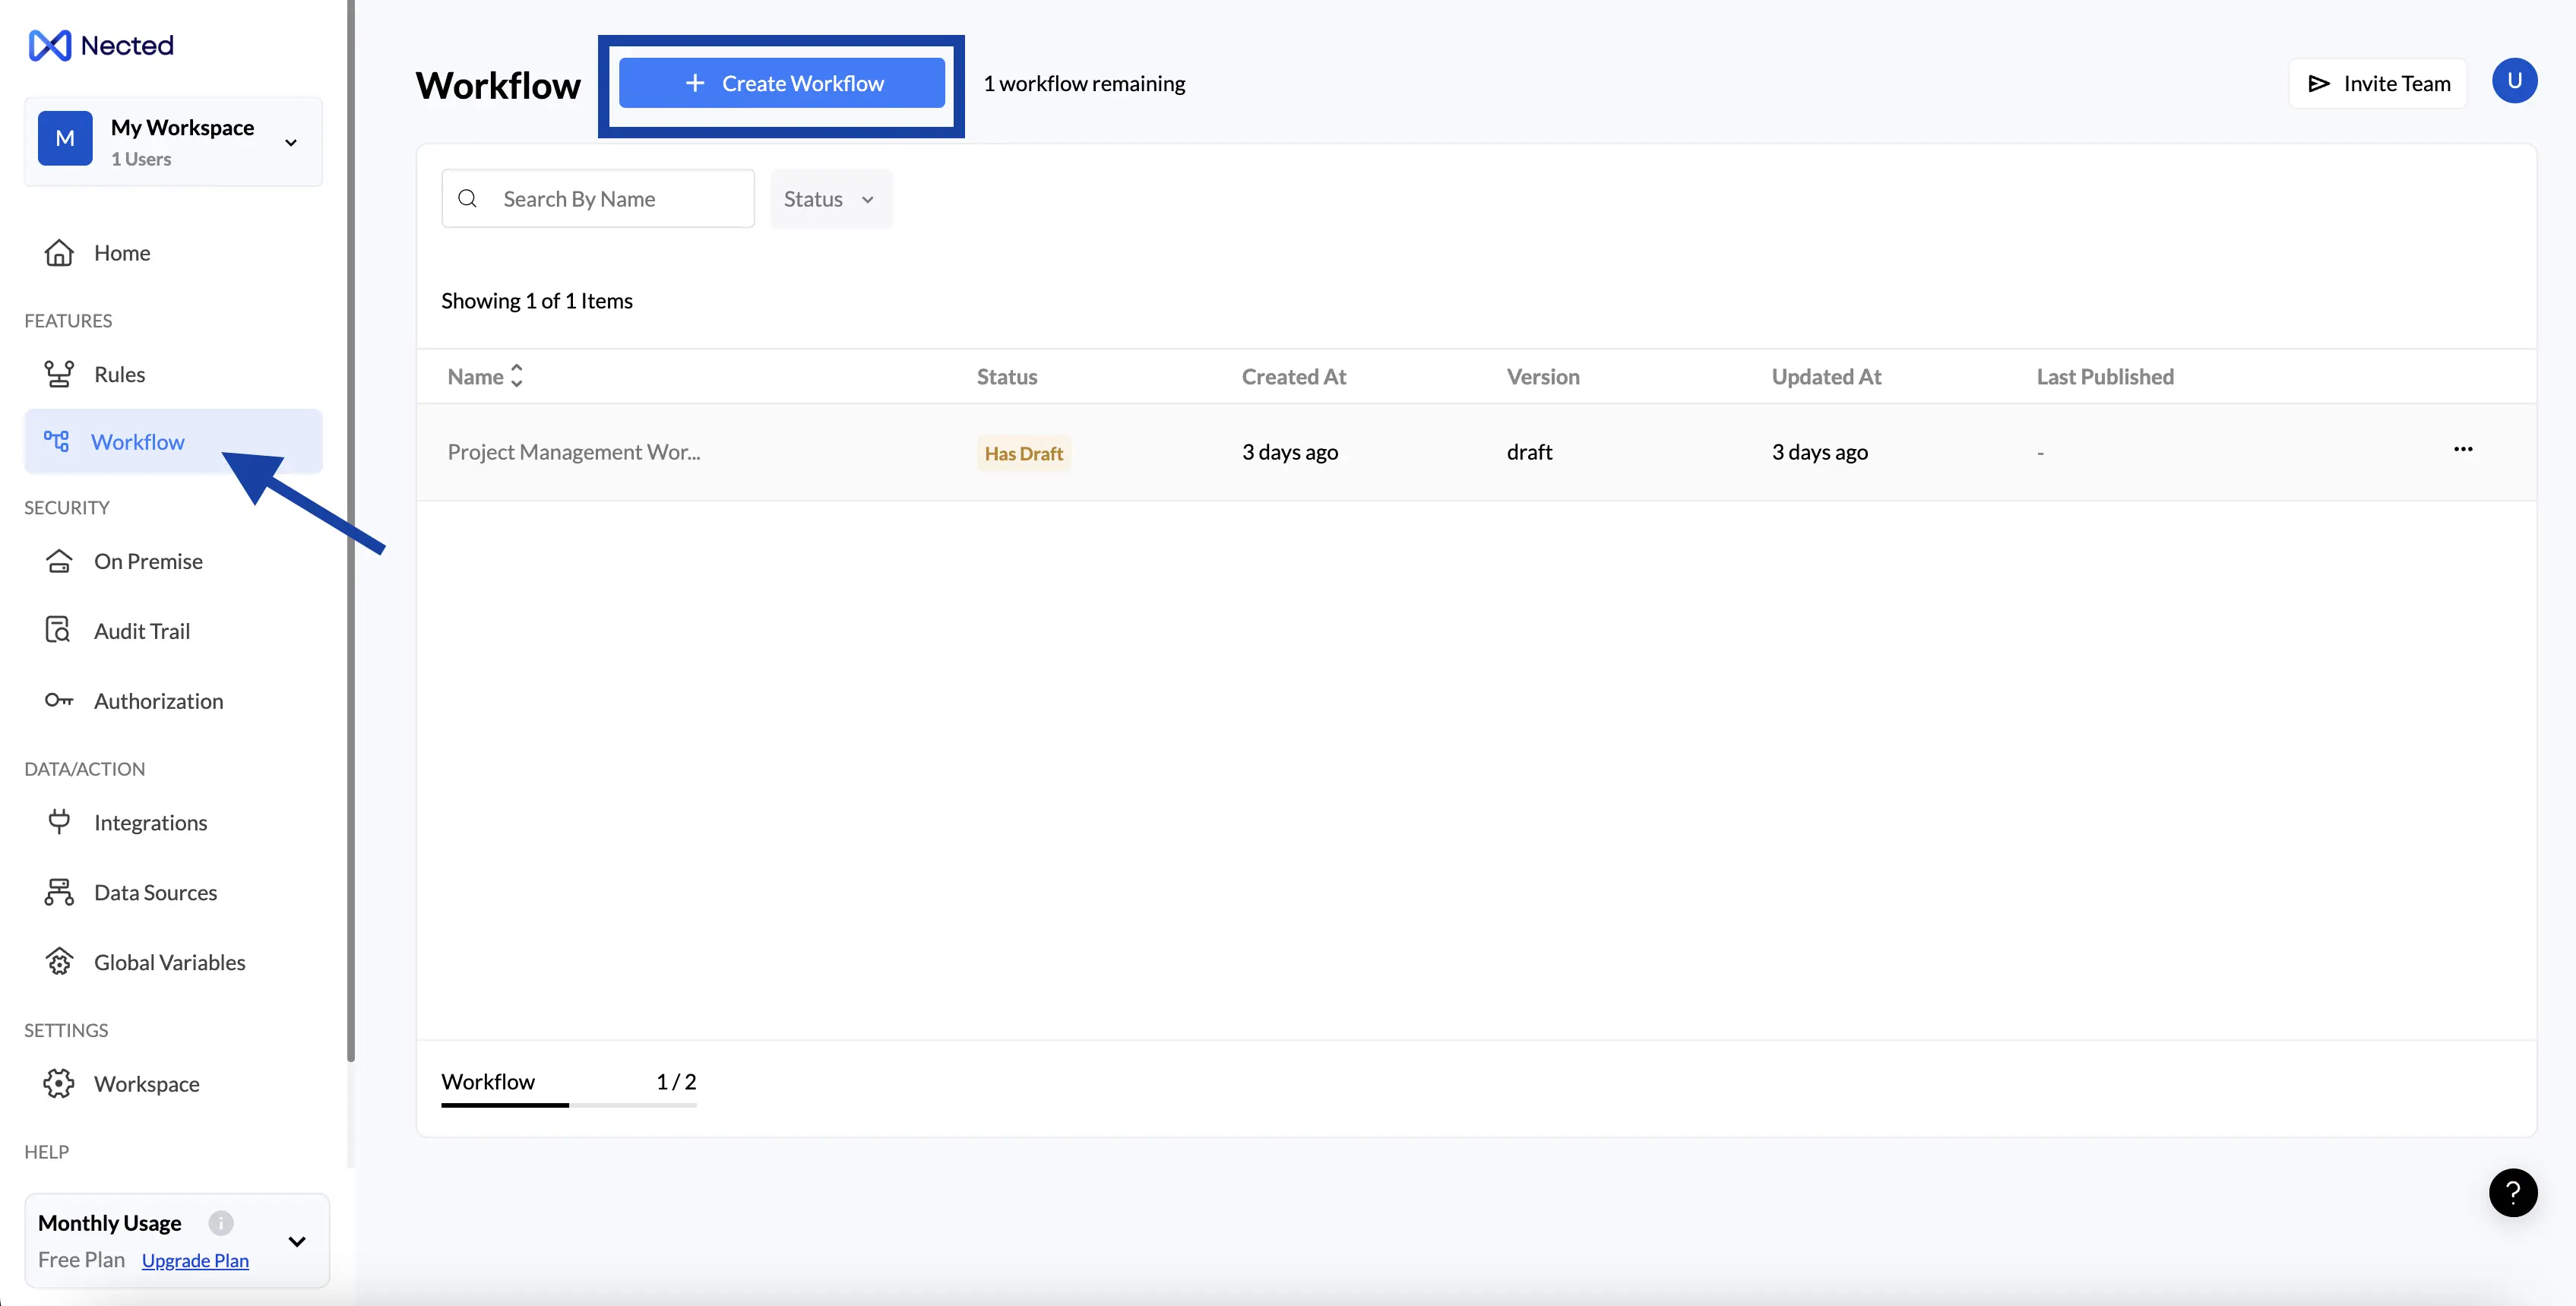Image resolution: width=2576 pixels, height=1306 pixels.
Task: Open the Rules feature page
Action: (x=119, y=374)
